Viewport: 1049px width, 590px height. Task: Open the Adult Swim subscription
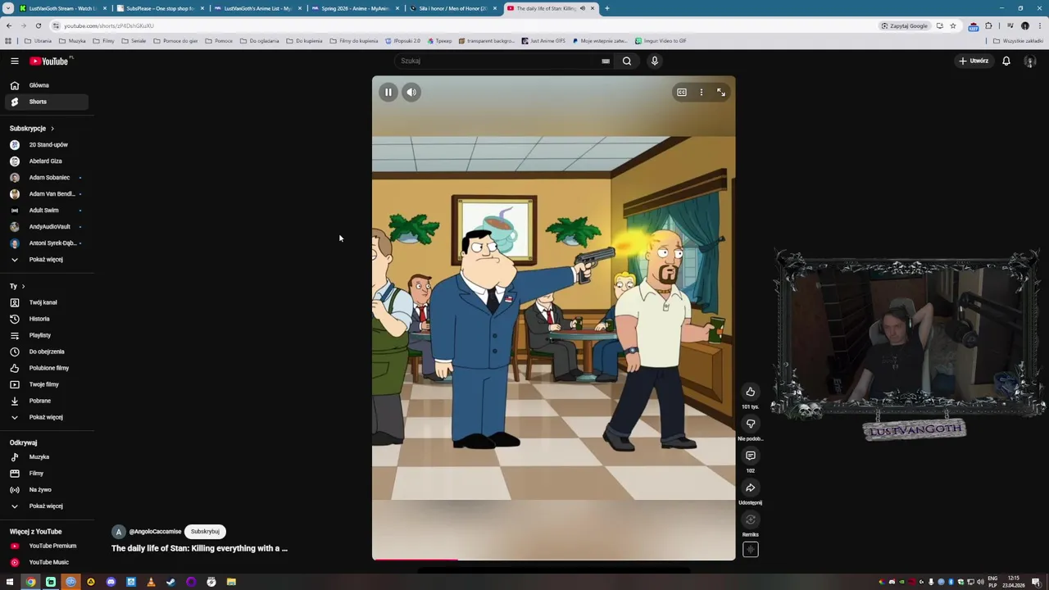[45, 211]
